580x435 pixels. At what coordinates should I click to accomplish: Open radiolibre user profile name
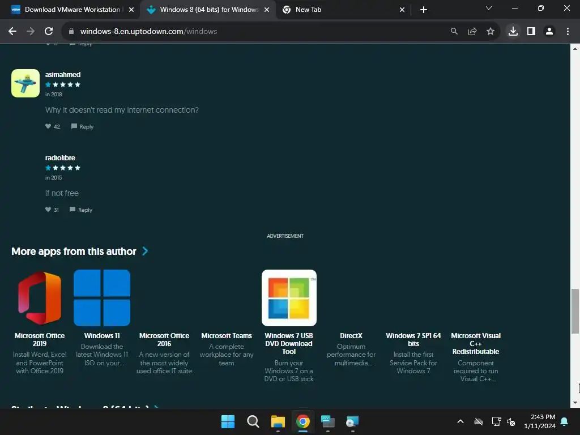click(60, 157)
